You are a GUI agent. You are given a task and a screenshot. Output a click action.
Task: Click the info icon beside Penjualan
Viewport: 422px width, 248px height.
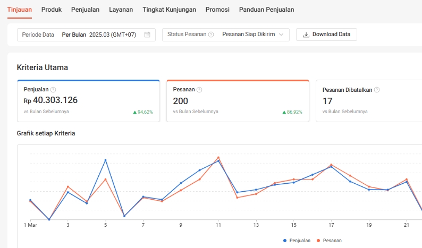click(x=53, y=90)
